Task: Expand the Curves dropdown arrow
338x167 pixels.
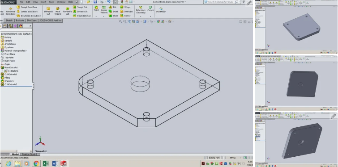Action: (150, 16)
